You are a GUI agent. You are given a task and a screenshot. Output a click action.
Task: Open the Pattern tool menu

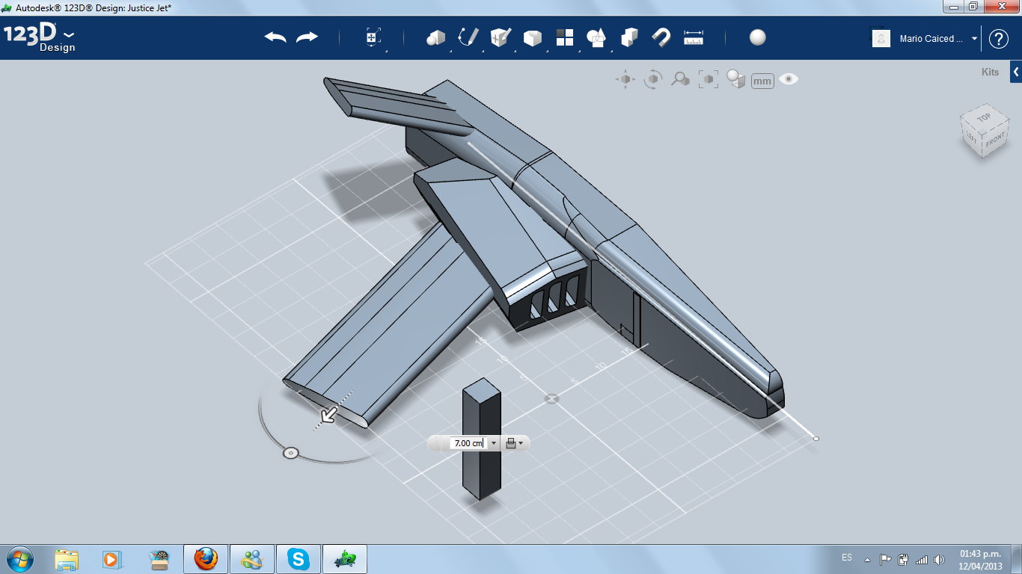(x=564, y=37)
